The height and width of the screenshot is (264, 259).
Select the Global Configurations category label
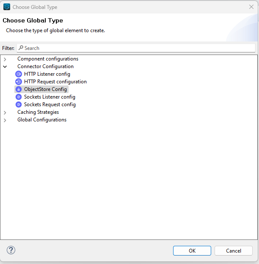42,120
